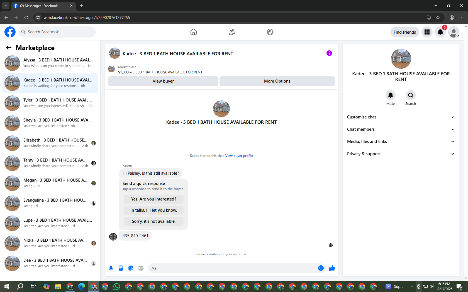The image size is (468, 292).
Task: Show hidden system tray icons
Action: (412, 286)
